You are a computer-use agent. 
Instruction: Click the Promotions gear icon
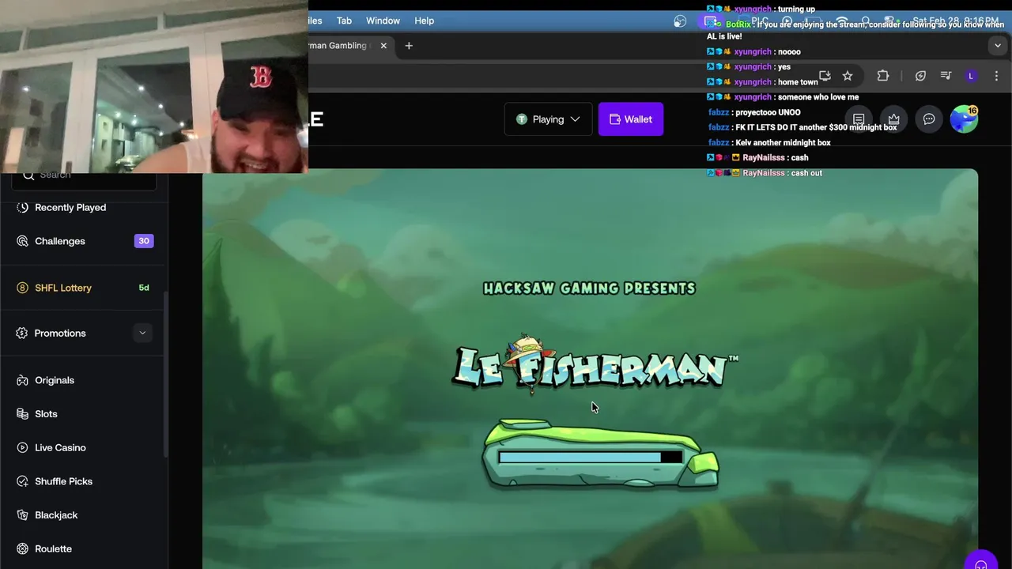tap(22, 333)
